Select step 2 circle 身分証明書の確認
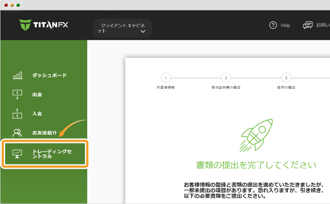 pyautogui.click(x=226, y=78)
